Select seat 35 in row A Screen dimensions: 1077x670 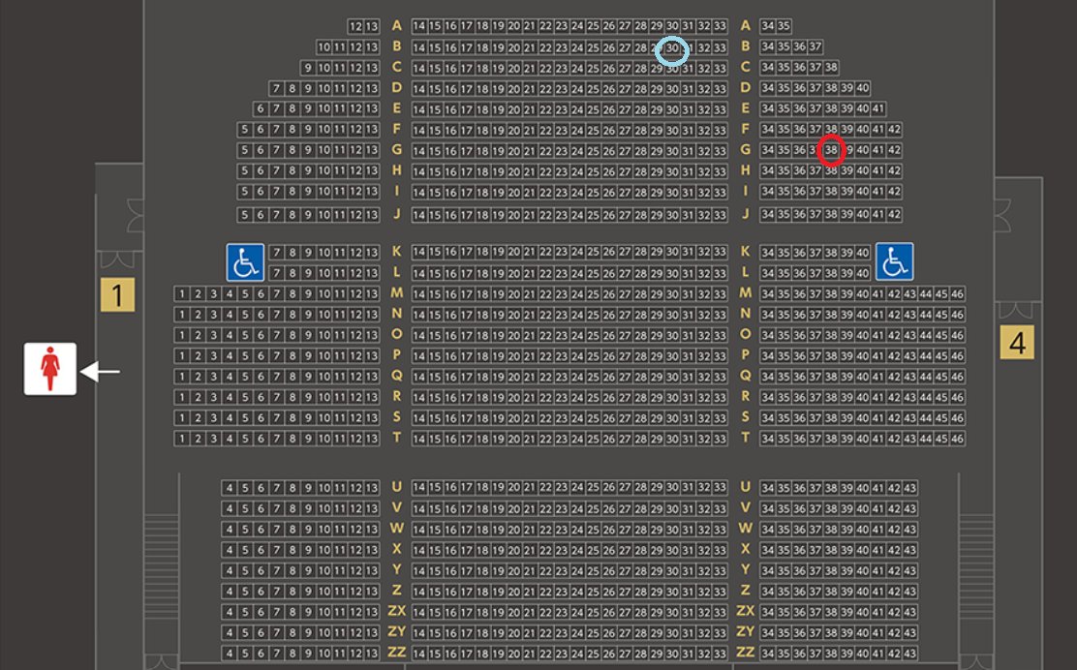(x=784, y=26)
